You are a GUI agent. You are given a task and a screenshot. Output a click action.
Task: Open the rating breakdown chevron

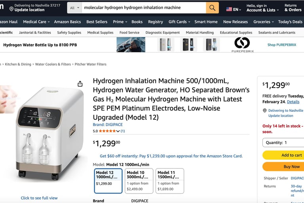[x=118, y=131]
